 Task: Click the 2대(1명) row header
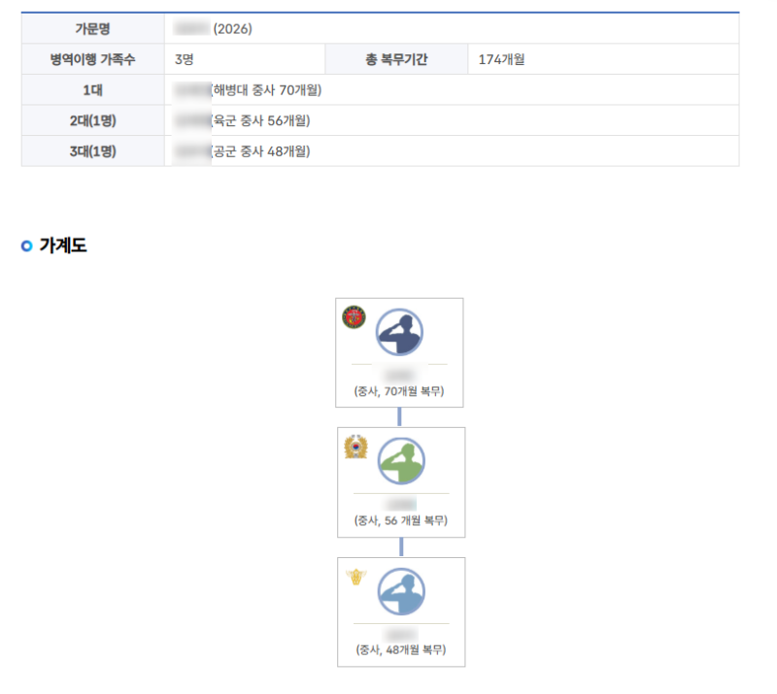tap(92, 121)
